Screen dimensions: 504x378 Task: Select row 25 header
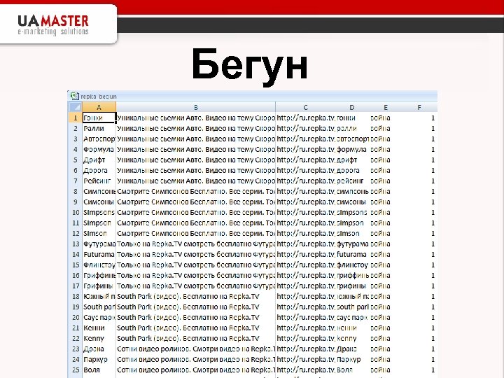(x=76, y=370)
